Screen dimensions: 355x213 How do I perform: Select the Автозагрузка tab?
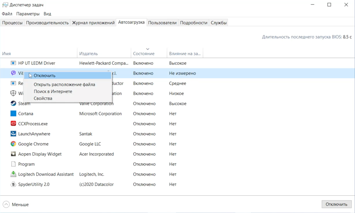[x=131, y=22]
